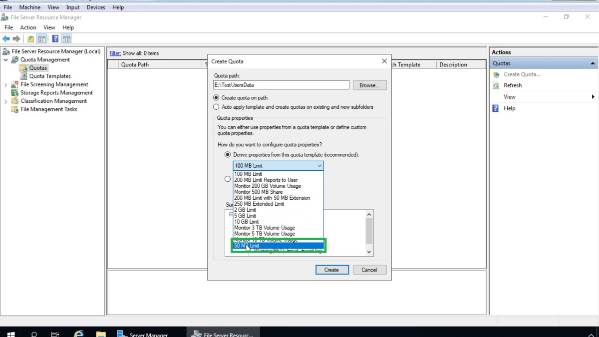Open File Server Resource Manager's File menu
599x337 pixels.
[x=8, y=27]
